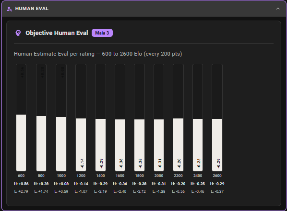Click the L: -0.56 value
This screenshot has width=287, height=211.
coord(178,191)
